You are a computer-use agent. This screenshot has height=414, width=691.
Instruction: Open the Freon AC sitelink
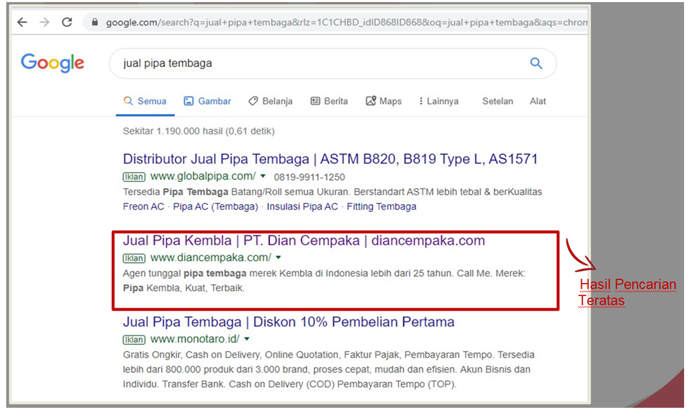coord(143,206)
